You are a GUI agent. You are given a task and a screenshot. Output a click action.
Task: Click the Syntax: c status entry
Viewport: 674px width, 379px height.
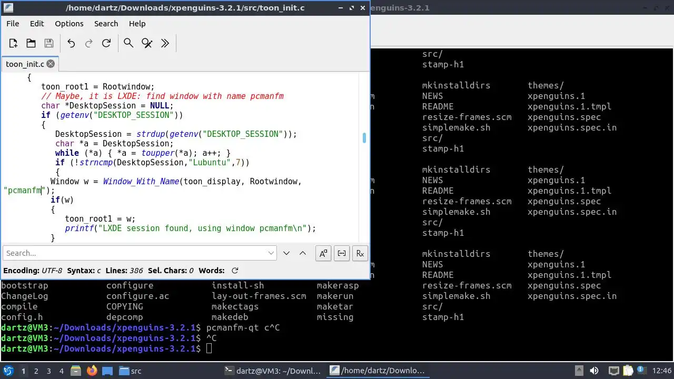(84, 271)
